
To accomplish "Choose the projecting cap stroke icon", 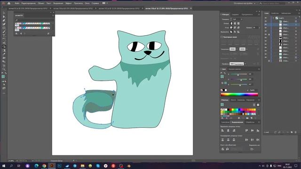I will click(x=238, y=23).
